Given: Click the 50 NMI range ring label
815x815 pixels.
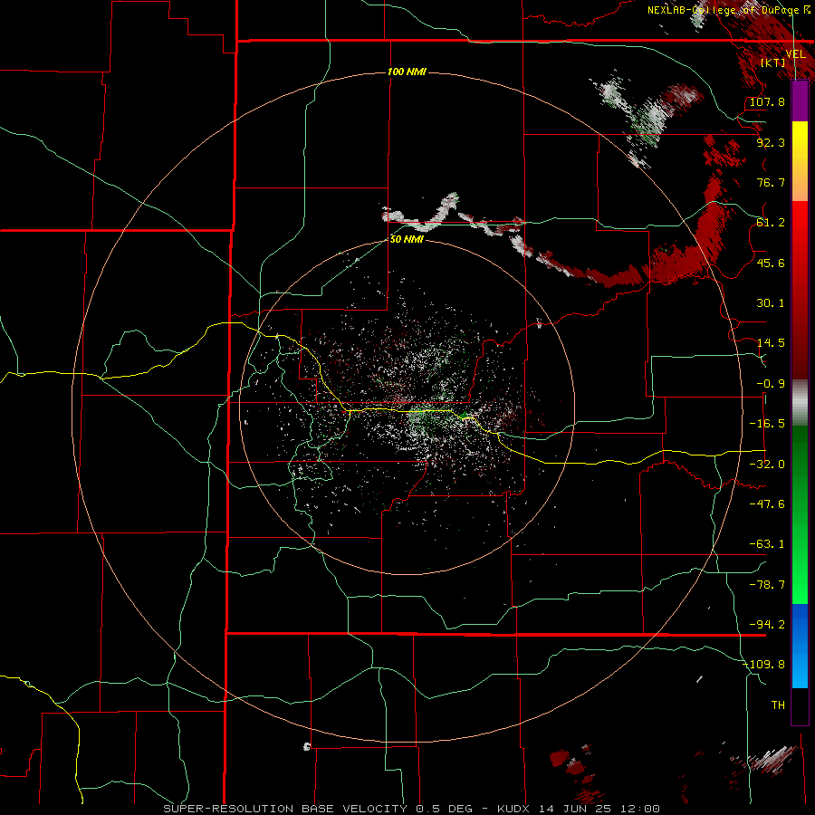Looking at the screenshot, I should click(407, 239).
